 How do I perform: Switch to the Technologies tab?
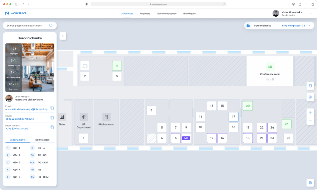point(42,140)
